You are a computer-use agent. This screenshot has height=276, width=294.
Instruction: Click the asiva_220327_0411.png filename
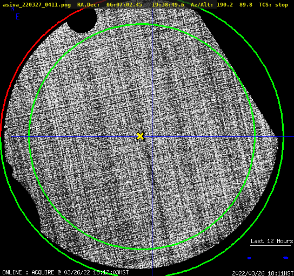[x=37, y=5]
